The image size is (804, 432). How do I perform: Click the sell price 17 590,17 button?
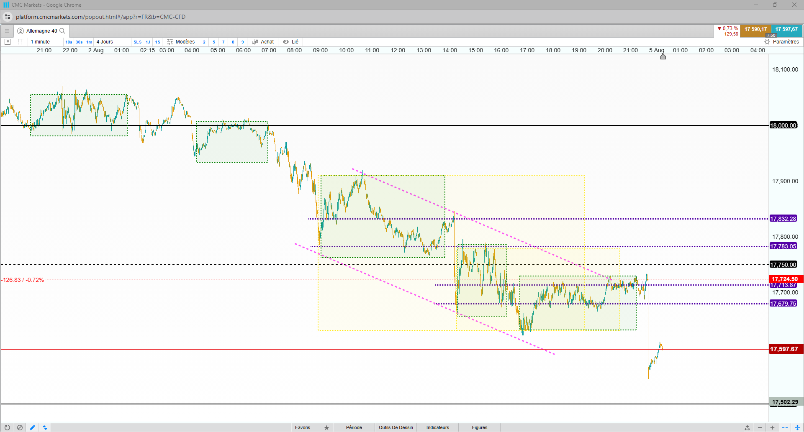755,29
